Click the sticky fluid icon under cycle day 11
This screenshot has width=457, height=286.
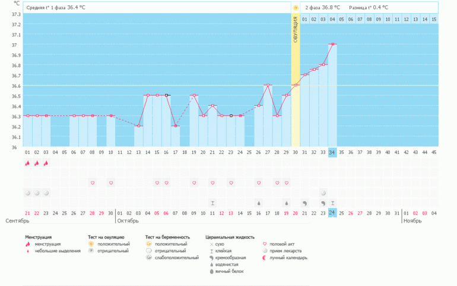coord(212,203)
